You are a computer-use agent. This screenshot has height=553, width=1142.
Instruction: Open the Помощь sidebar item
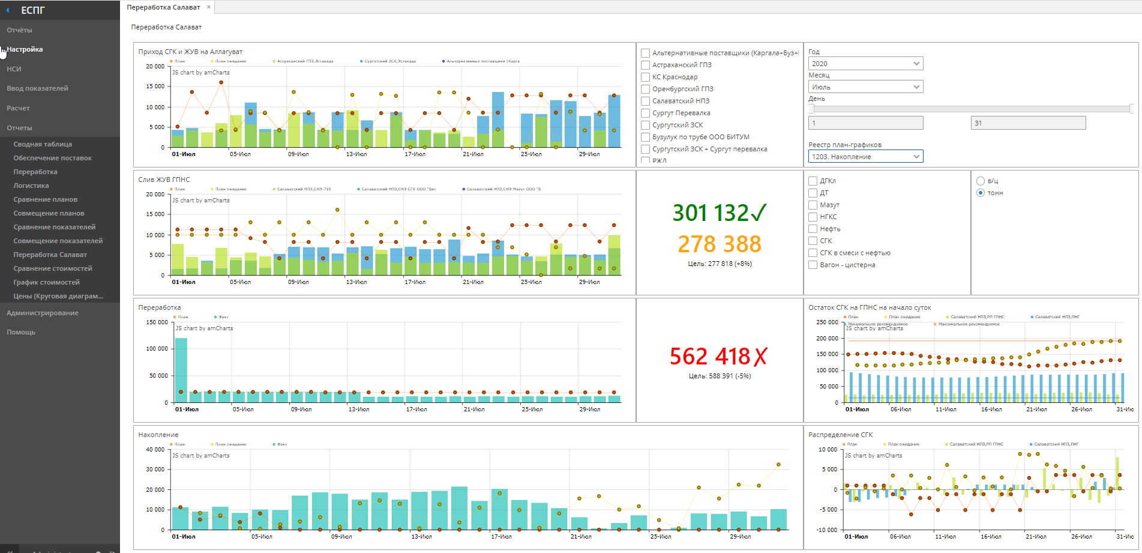click(x=21, y=332)
